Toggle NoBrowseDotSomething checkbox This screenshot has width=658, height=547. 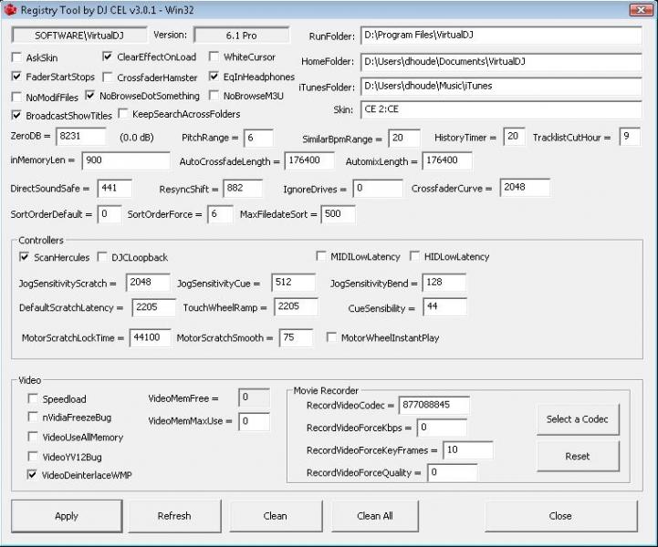[x=89, y=96]
